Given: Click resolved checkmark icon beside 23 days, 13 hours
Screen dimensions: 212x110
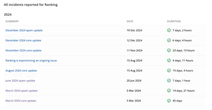Looking at the screenshot, I should (x=169, y=50).
